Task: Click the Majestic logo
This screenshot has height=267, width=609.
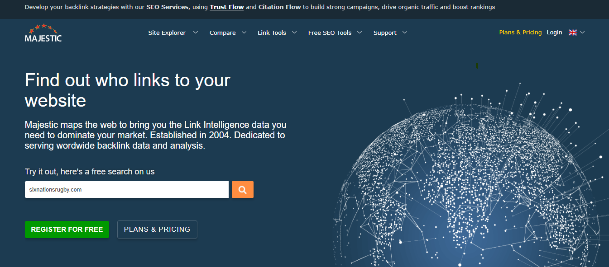Action: 43,33
